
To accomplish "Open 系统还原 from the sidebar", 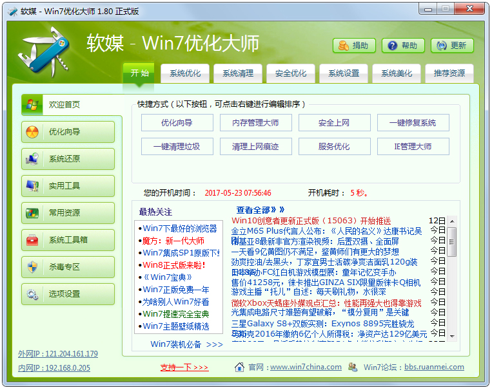I will point(31,159).
